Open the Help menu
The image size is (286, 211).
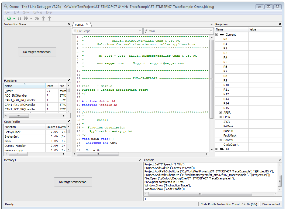(49, 12)
